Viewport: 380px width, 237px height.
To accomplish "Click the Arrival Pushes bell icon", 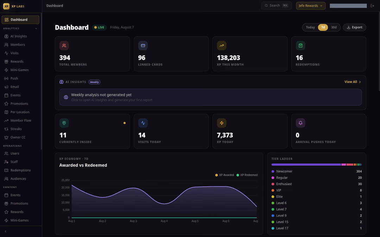I will [300, 123].
